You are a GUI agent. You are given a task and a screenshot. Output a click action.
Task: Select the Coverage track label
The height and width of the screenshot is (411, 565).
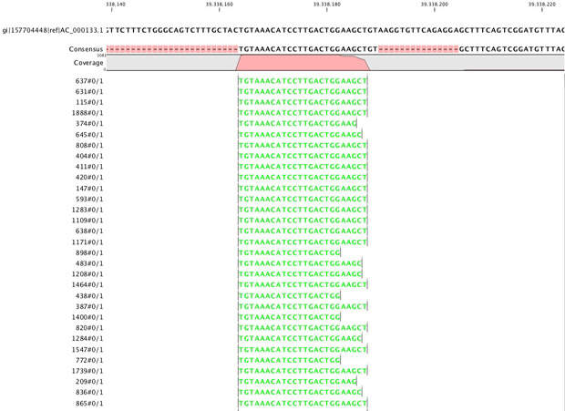coord(88,63)
